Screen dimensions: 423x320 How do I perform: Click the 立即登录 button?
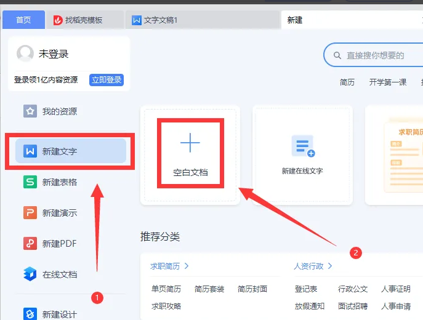coord(107,80)
